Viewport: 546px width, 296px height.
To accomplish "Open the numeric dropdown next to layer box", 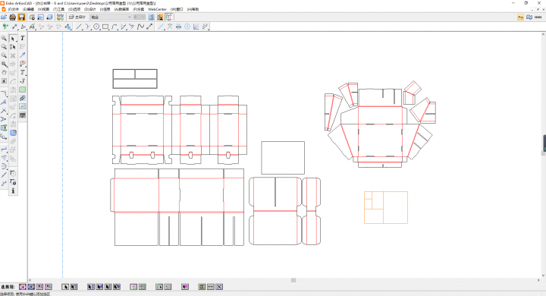I will pos(140,17).
